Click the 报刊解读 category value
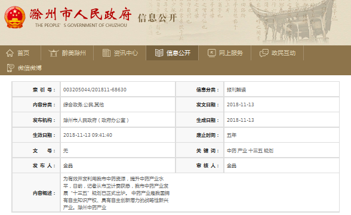 pyautogui.click(x=236, y=90)
